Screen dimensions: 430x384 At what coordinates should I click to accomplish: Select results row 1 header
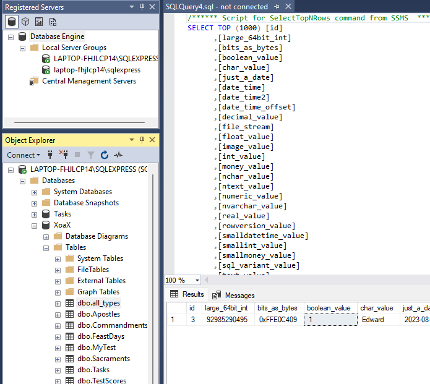click(176, 320)
